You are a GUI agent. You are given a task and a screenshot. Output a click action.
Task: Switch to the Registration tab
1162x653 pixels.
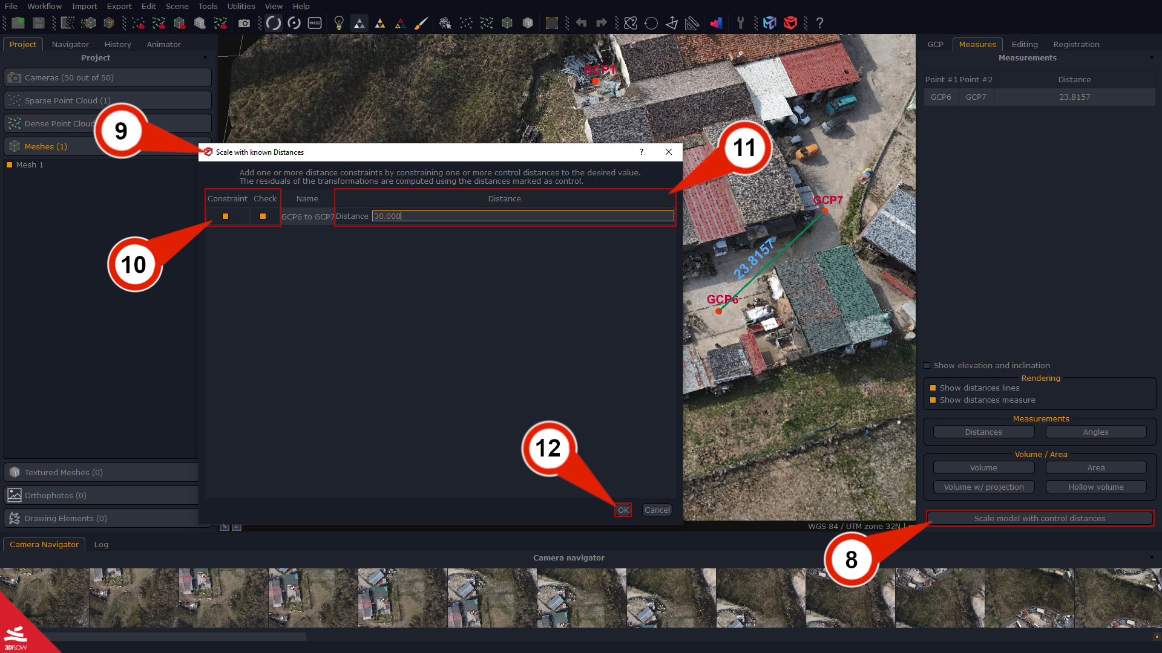pyautogui.click(x=1076, y=44)
